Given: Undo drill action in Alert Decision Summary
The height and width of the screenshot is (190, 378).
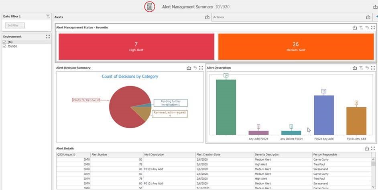Looking at the screenshot, I should [195, 68].
